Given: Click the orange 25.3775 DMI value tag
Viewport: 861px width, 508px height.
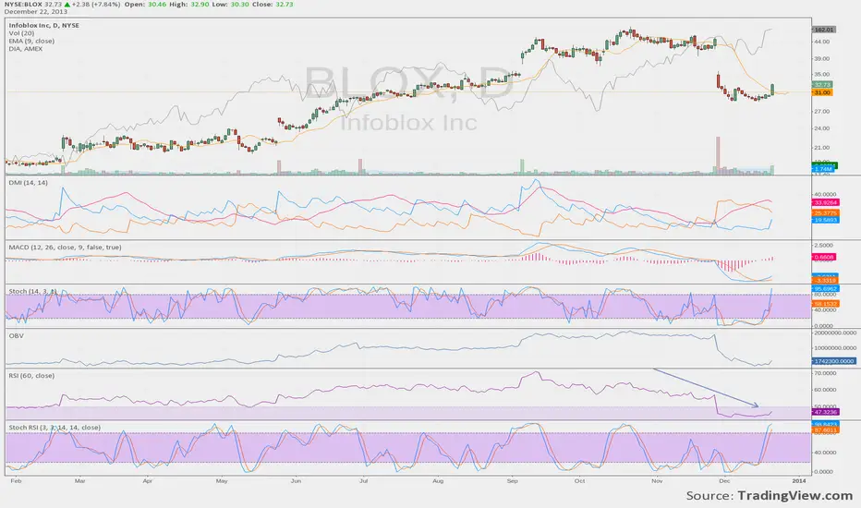Looking at the screenshot, I should (825, 212).
